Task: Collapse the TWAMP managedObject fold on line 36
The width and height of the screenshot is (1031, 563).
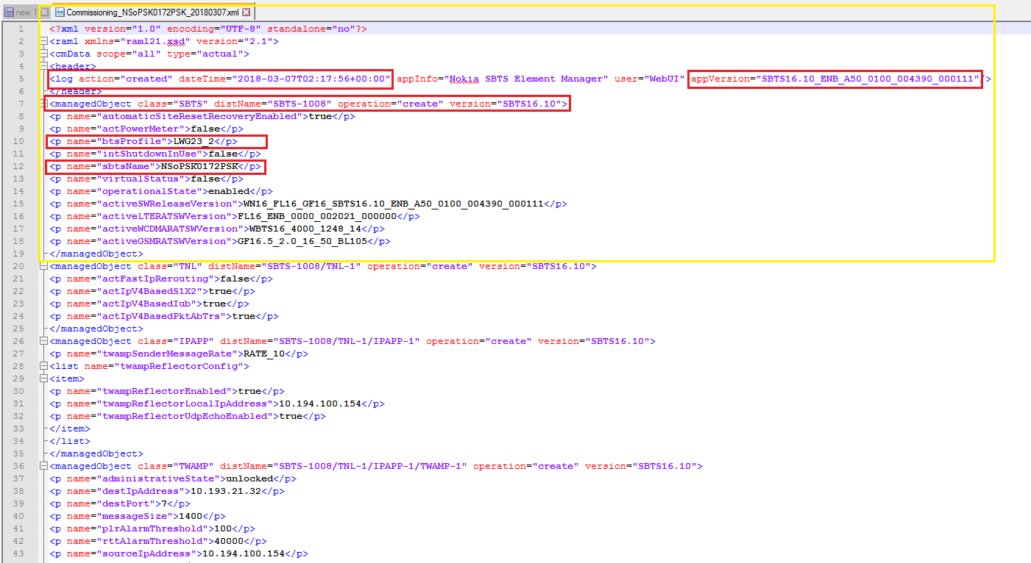Action: (43, 466)
